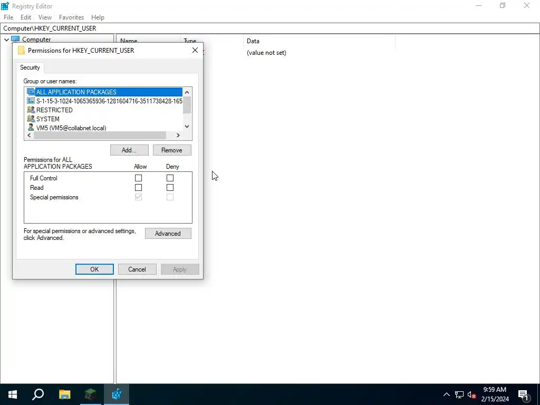Click the Computer node icon in tree
540x405 pixels.
coord(15,39)
